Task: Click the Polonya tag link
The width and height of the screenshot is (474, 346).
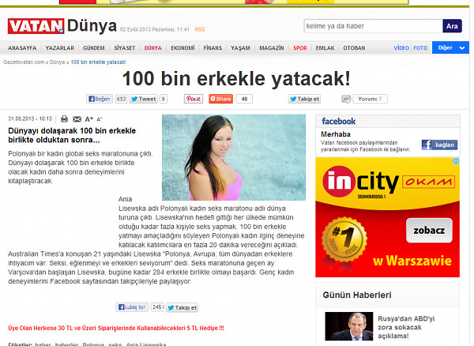Action: 93,344
